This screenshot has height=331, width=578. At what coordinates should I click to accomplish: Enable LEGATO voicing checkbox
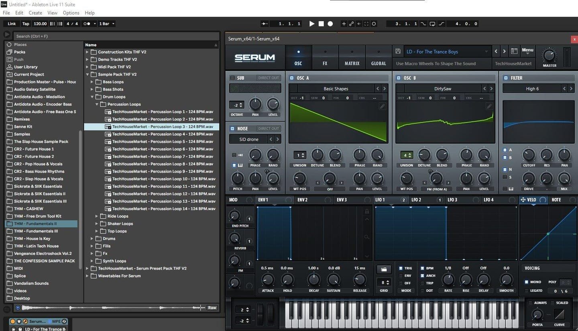pos(527,290)
